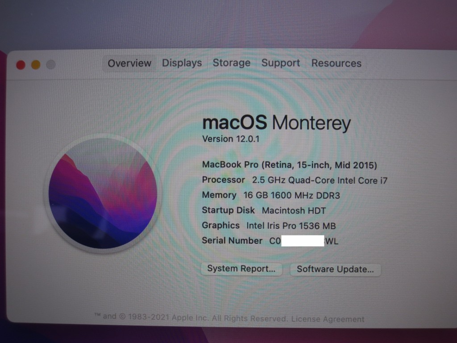Minimize window with yellow button
457x343 pixels.
(36, 65)
